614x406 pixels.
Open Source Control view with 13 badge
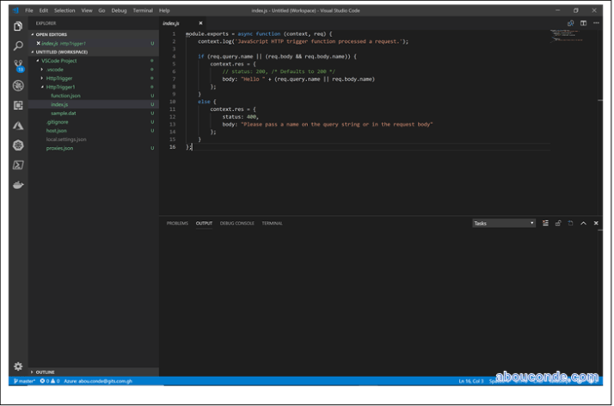[x=18, y=65]
